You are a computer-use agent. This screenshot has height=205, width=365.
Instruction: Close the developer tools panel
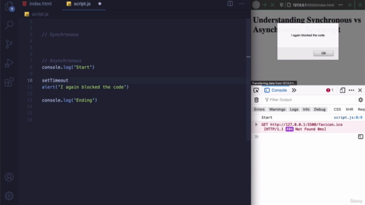360,90
